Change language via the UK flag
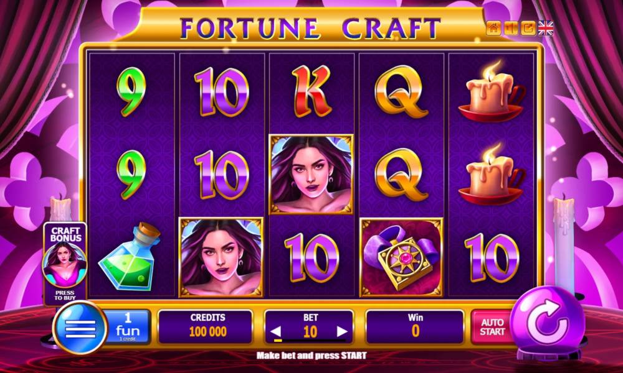The image size is (623, 373). (x=546, y=28)
